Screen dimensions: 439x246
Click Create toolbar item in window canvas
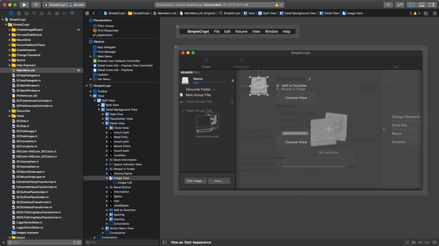pos(206,63)
